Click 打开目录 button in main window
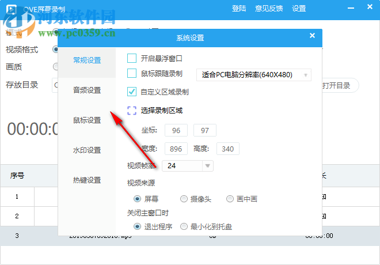This screenshot has height=265, width=380. (339, 85)
